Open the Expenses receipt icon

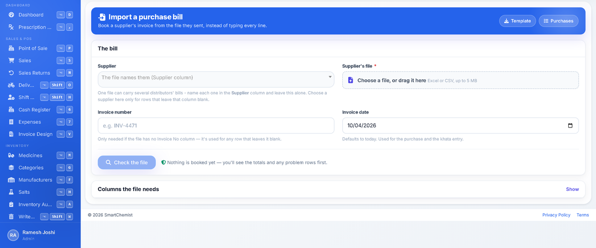point(11,122)
